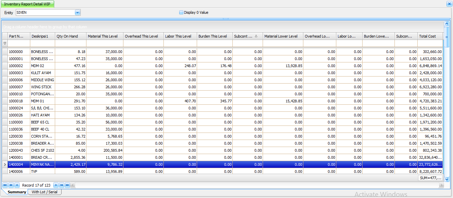Sort by the Qty On Hand column header

coord(71,36)
